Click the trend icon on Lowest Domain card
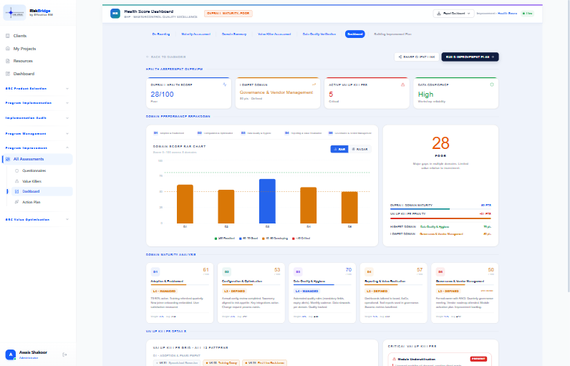The height and width of the screenshot is (366, 570). tap(314, 85)
